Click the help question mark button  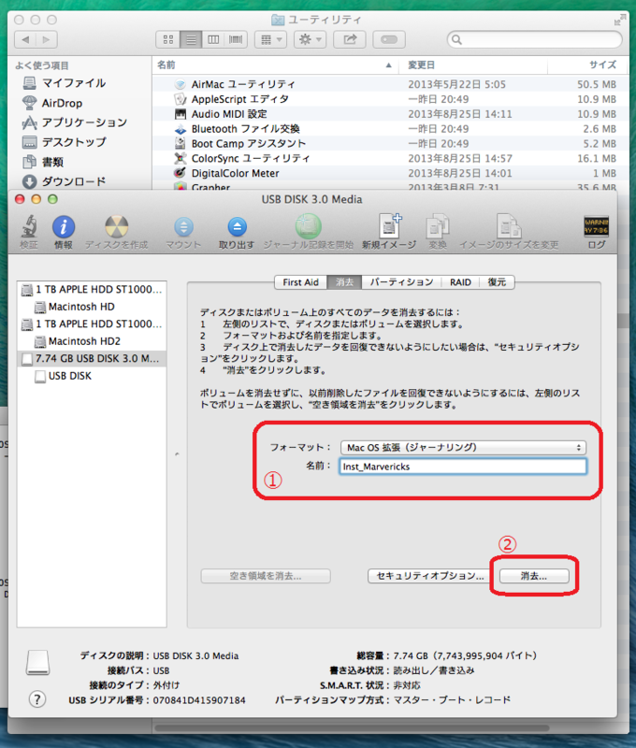tap(37, 699)
